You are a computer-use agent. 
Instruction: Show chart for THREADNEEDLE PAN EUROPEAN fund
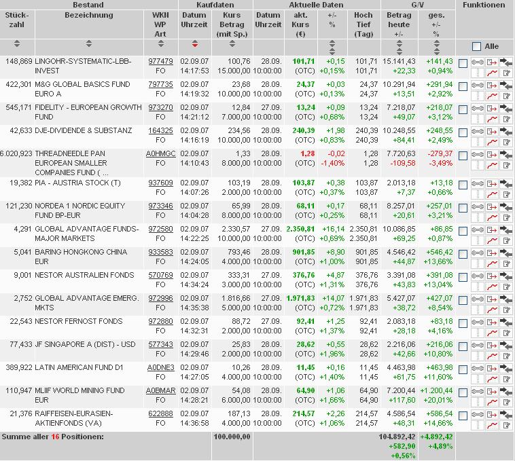pos(492,166)
